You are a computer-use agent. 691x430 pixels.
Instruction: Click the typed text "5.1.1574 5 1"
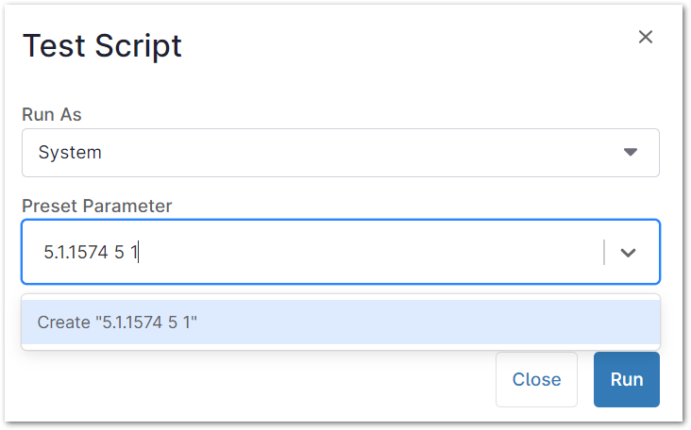[92, 253]
